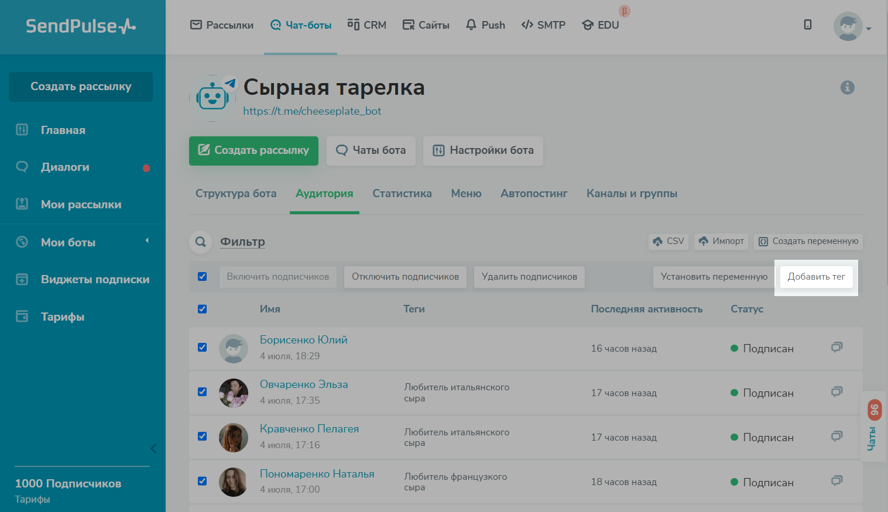Click the SendPulse logo
This screenshot has width=888, height=512.
click(x=81, y=26)
